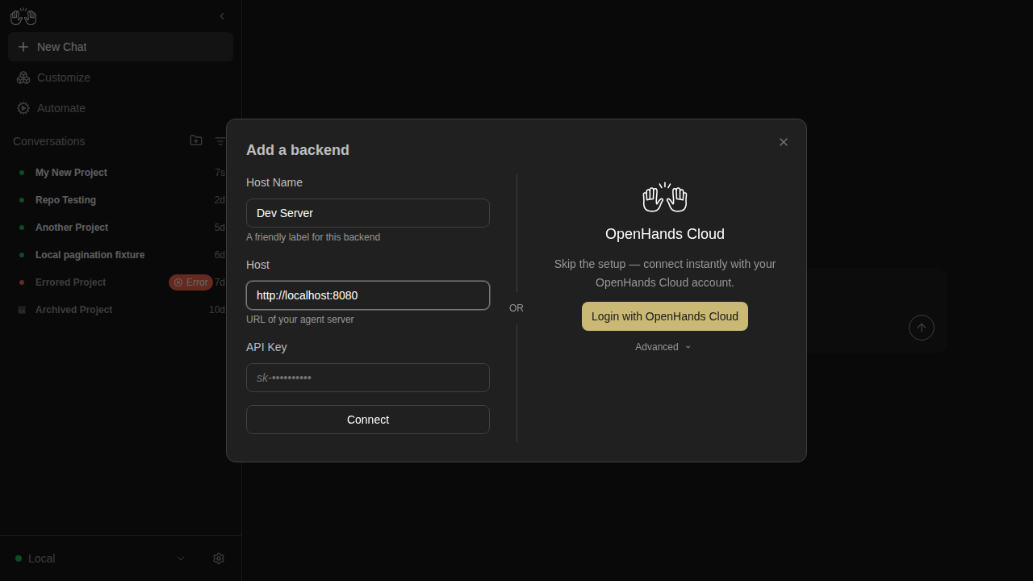This screenshot has height=581, width=1033.
Task: Open settings gear at sidebar bottom
Action: point(219,558)
